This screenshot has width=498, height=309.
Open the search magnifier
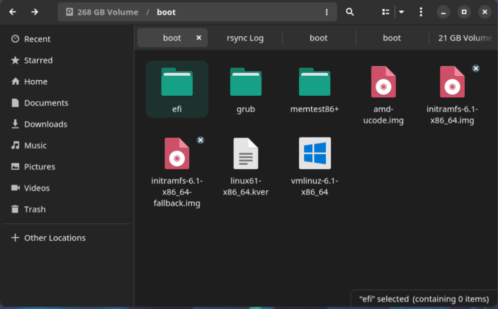(x=350, y=12)
